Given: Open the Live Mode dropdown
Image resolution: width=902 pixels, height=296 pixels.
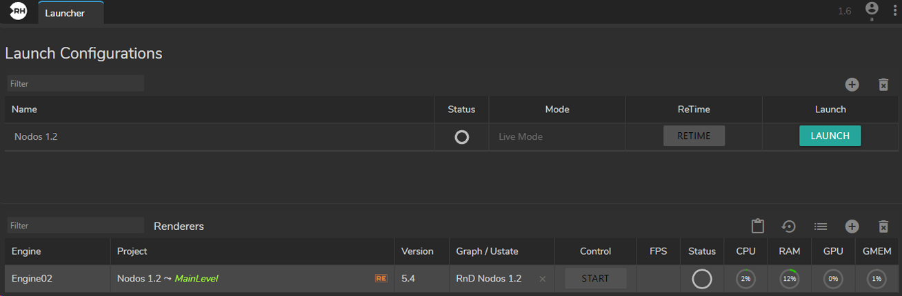Looking at the screenshot, I should click(x=556, y=137).
